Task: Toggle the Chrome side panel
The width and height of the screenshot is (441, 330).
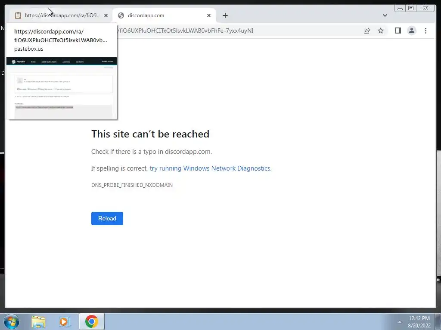Action: tap(398, 31)
